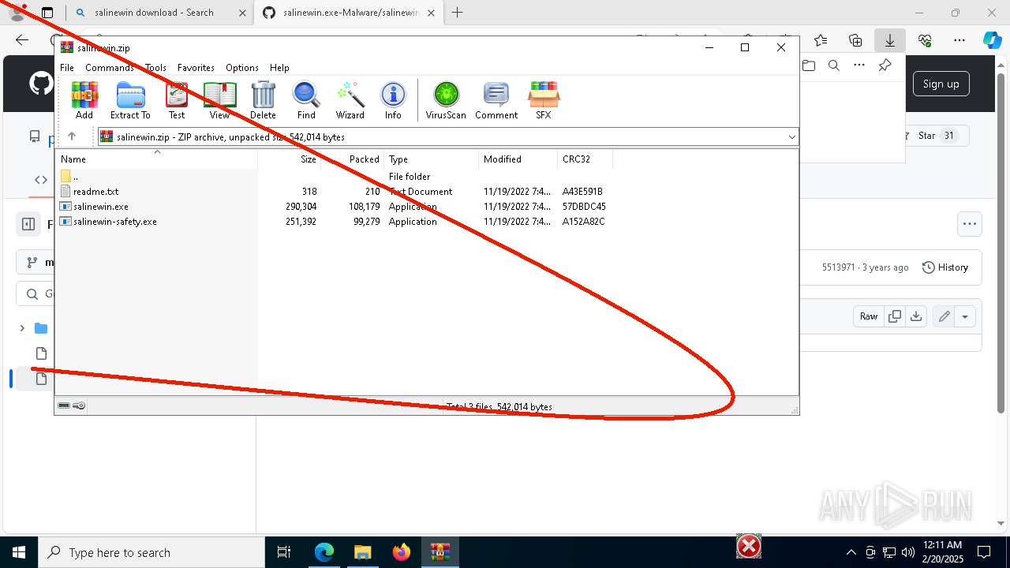The width and height of the screenshot is (1010, 568).
Task: Toggle the GitHub file tree side panel
Action: pos(28,224)
